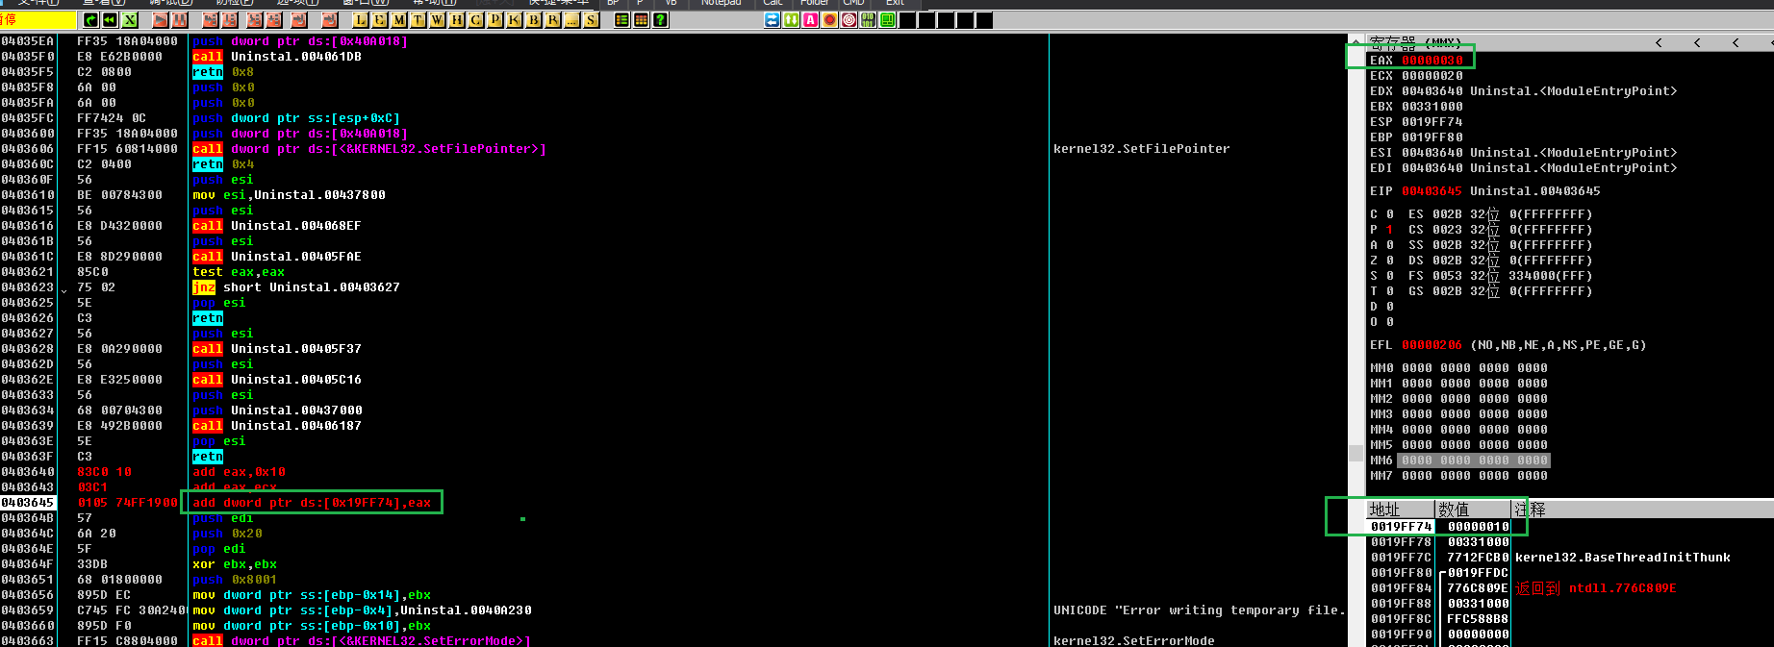
Task: Close the debugged program with the X icon
Action: (130, 20)
